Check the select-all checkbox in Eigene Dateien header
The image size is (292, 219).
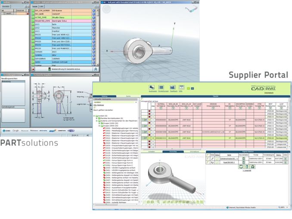208,155
